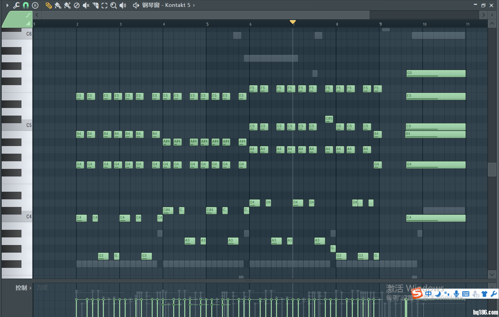This screenshot has height=317, width=499.
Task: Click the 钢琴窗 - Kontakt 5 title
Action: (166, 5)
